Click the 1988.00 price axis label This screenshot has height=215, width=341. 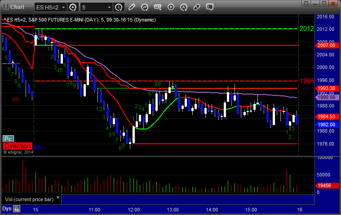[x=325, y=106]
